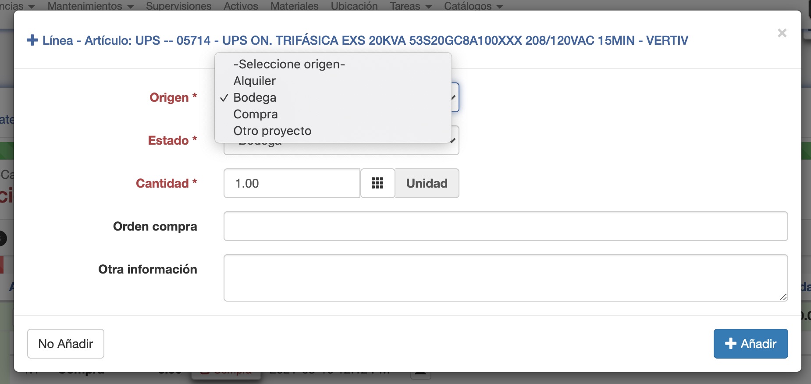The height and width of the screenshot is (384, 811).
Task: Pick Compra as the origin
Action: (256, 114)
